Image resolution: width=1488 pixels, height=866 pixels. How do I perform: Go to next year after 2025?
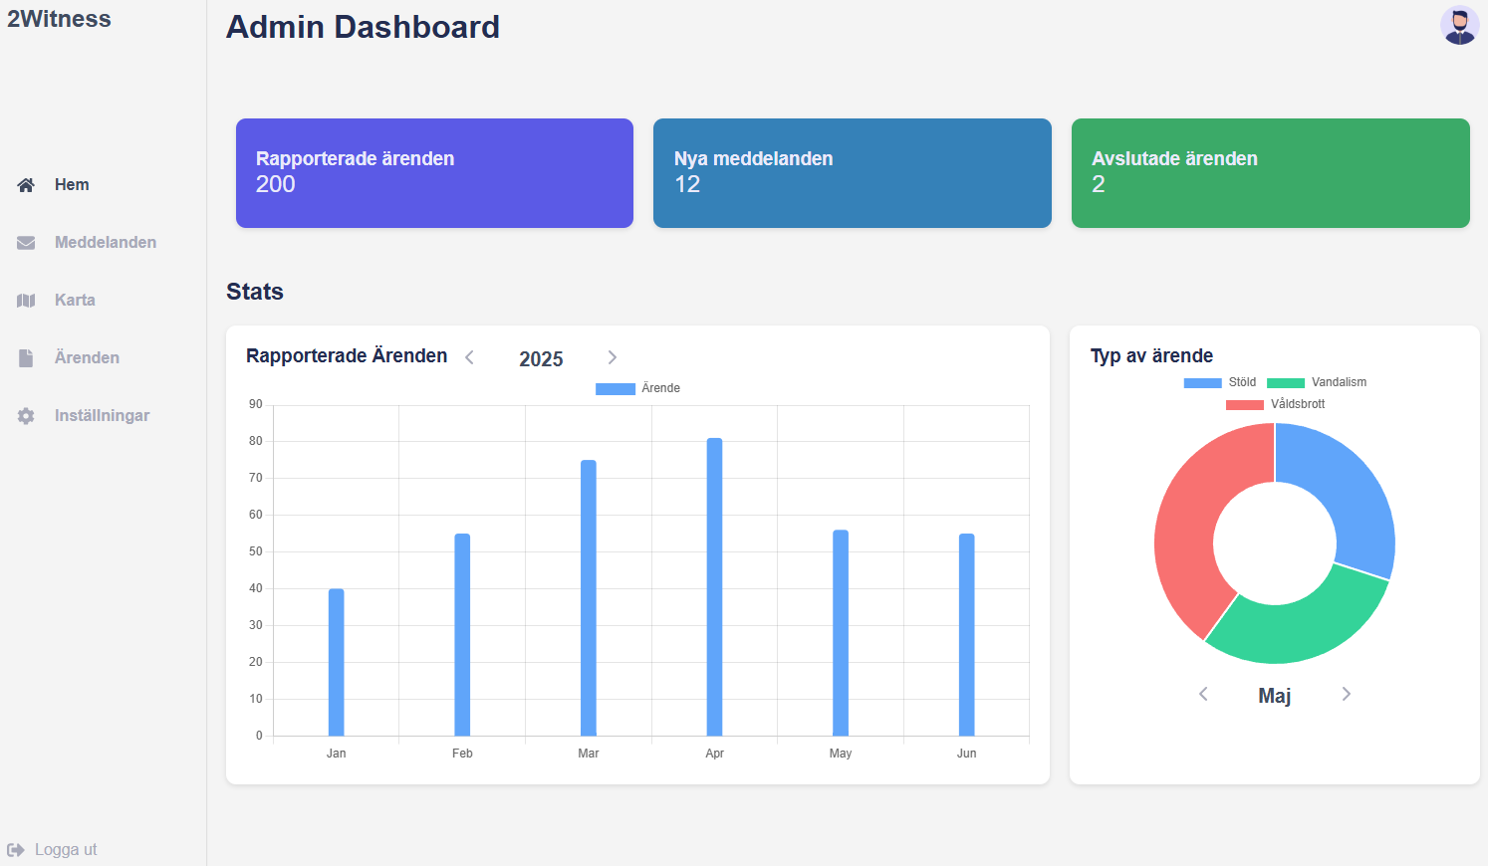click(613, 357)
